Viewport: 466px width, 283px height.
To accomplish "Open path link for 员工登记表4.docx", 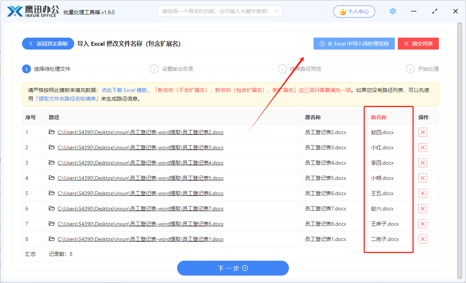I will (x=141, y=163).
